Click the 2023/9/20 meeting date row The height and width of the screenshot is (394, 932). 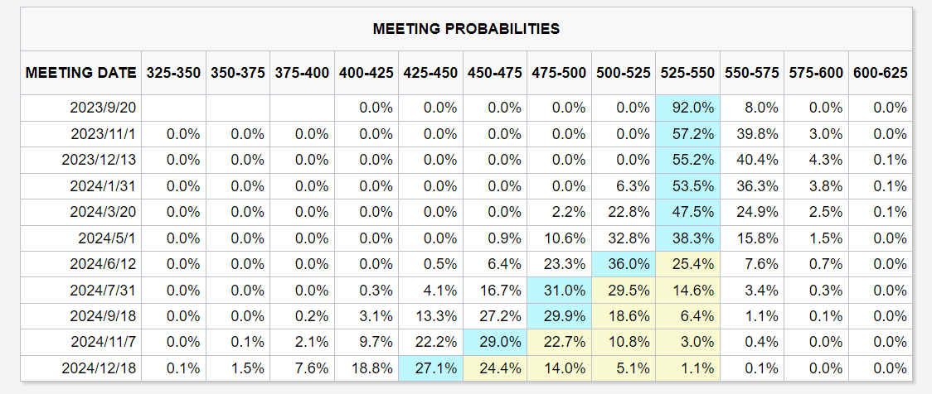(x=103, y=108)
